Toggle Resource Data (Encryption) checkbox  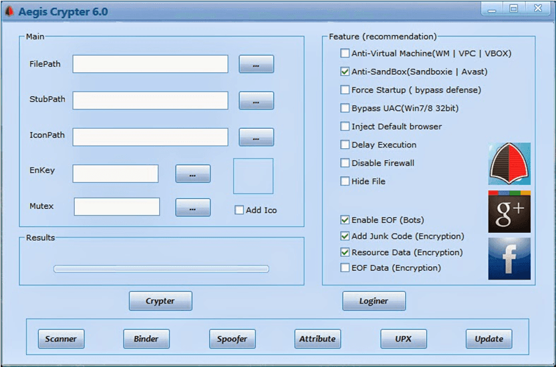coord(345,252)
